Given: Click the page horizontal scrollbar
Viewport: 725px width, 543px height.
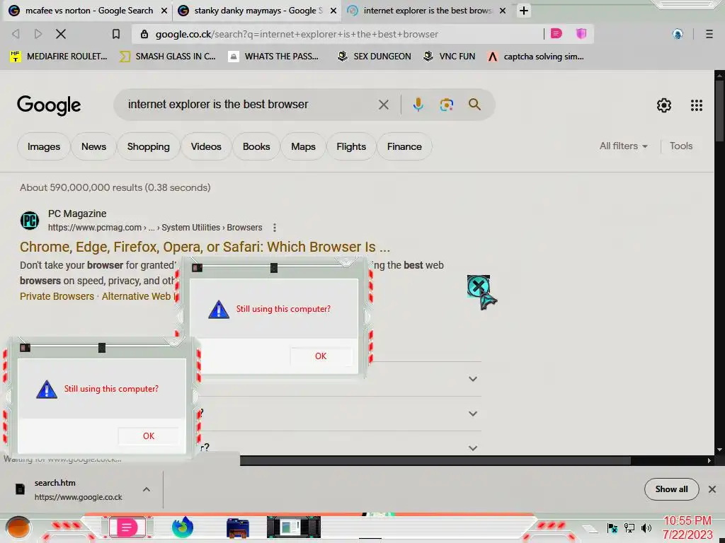Looking at the screenshot, I should click(x=435, y=460).
